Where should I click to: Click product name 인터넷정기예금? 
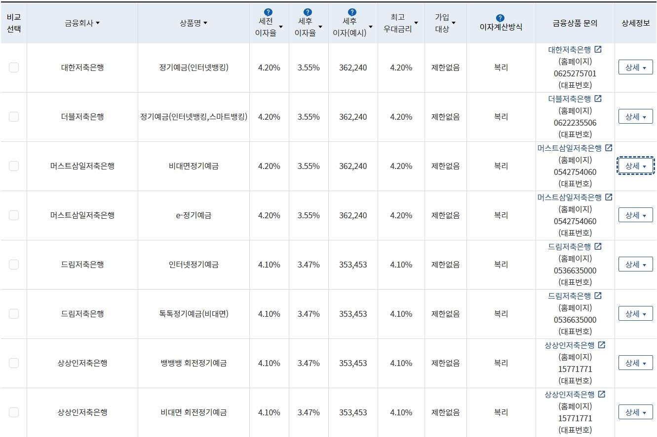tap(193, 265)
